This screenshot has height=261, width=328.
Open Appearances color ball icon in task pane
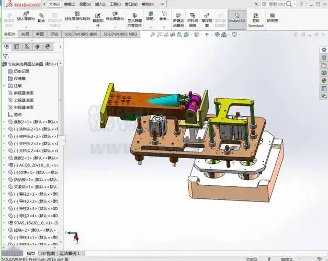(x=324, y=81)
